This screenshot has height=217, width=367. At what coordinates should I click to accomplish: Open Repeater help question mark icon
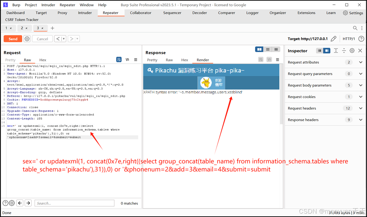pyautogui.click(x=361, y=39)
